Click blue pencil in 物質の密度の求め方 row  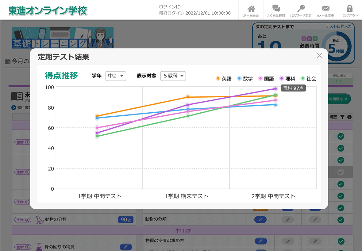click(x=261, y=241)
